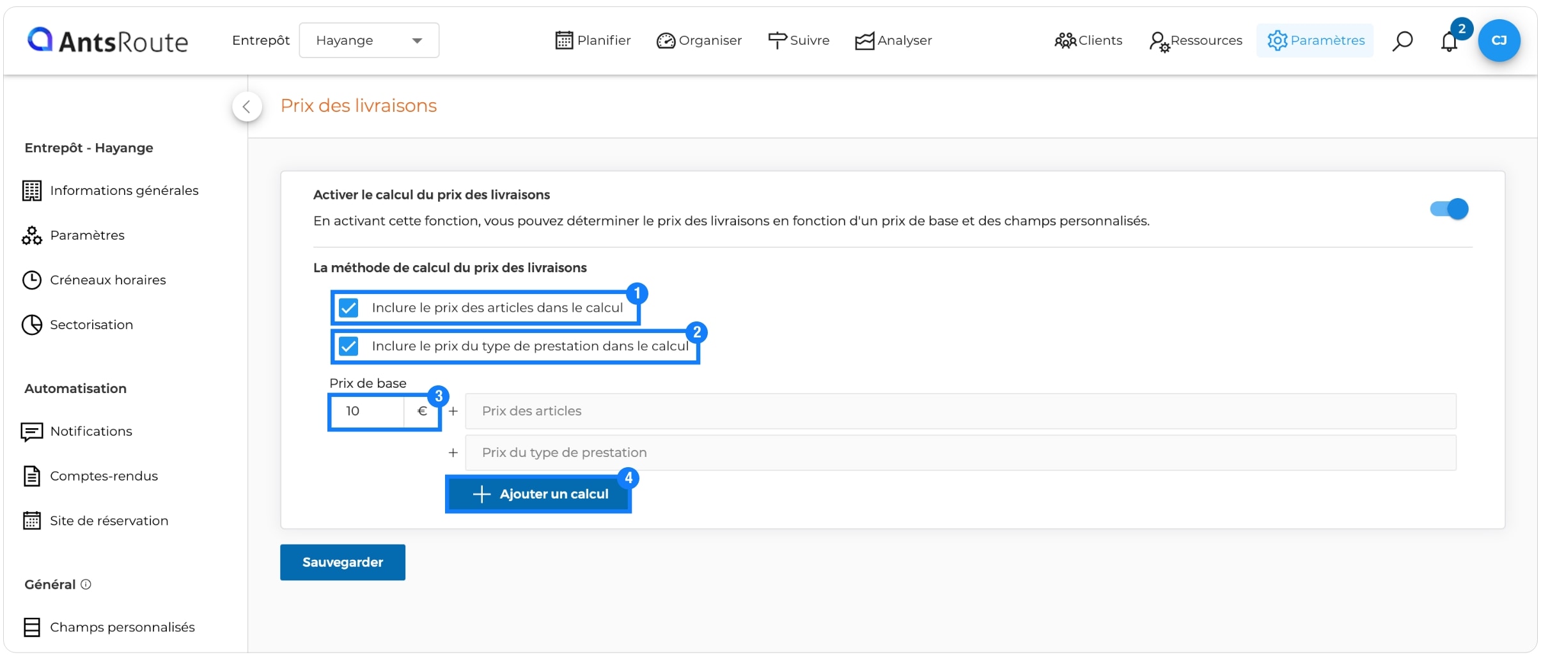Click the Sauvegarder button
This screenshot has height=664, width=1541.
pyautogui.click(x=343, y=562)
